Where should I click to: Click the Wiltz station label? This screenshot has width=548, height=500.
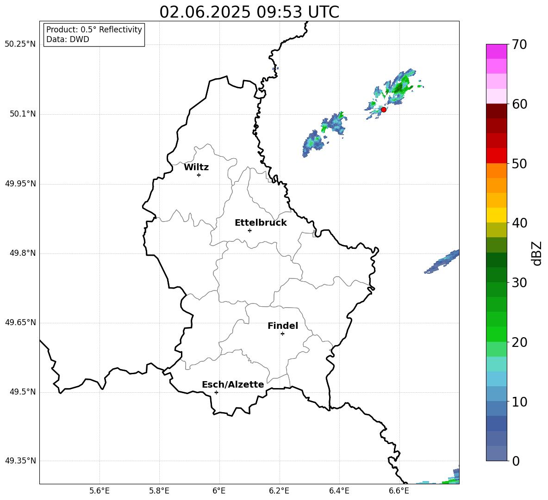(x=196, y=167)
